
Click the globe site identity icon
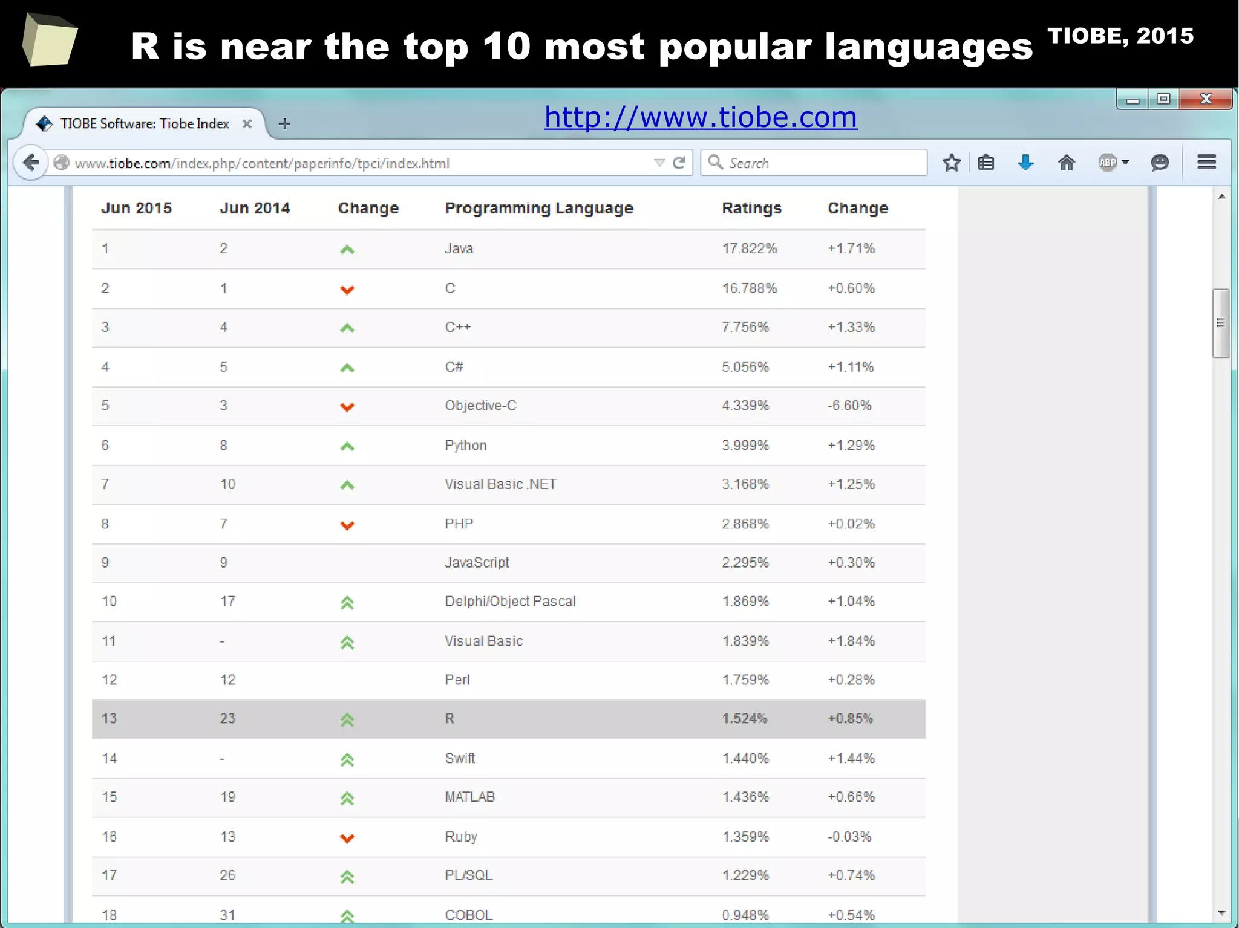(x=61, y=163)
